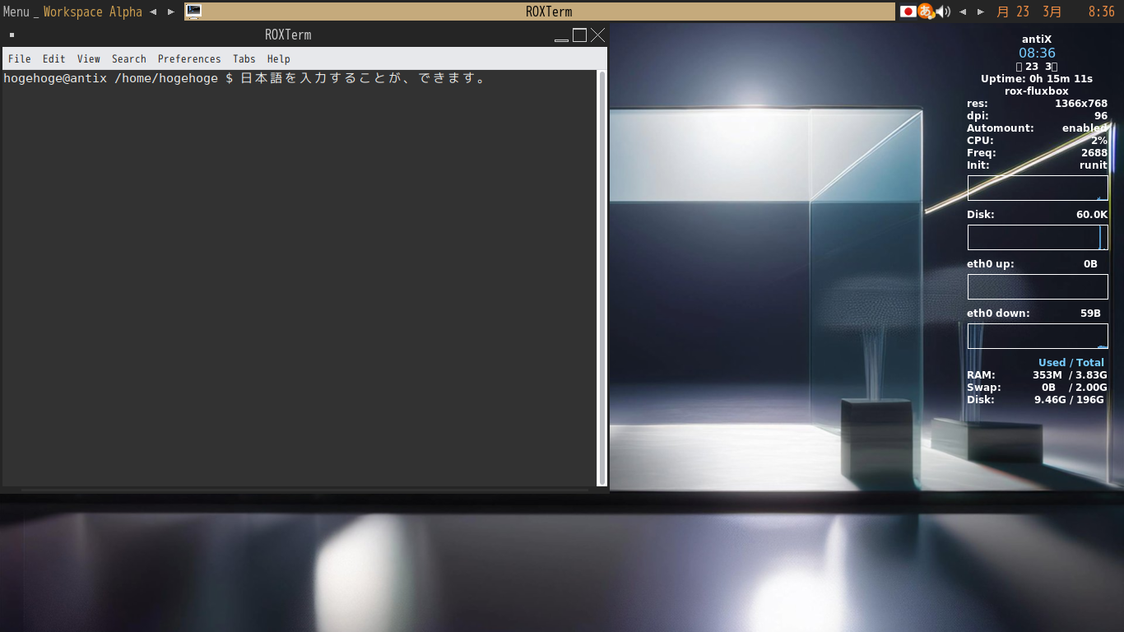
Task: Click the ROXTerm window title bar text
Action: tap(288, 35)
